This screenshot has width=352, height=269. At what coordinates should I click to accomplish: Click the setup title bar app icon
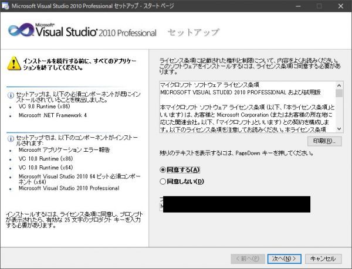click(x=6, y=6)
